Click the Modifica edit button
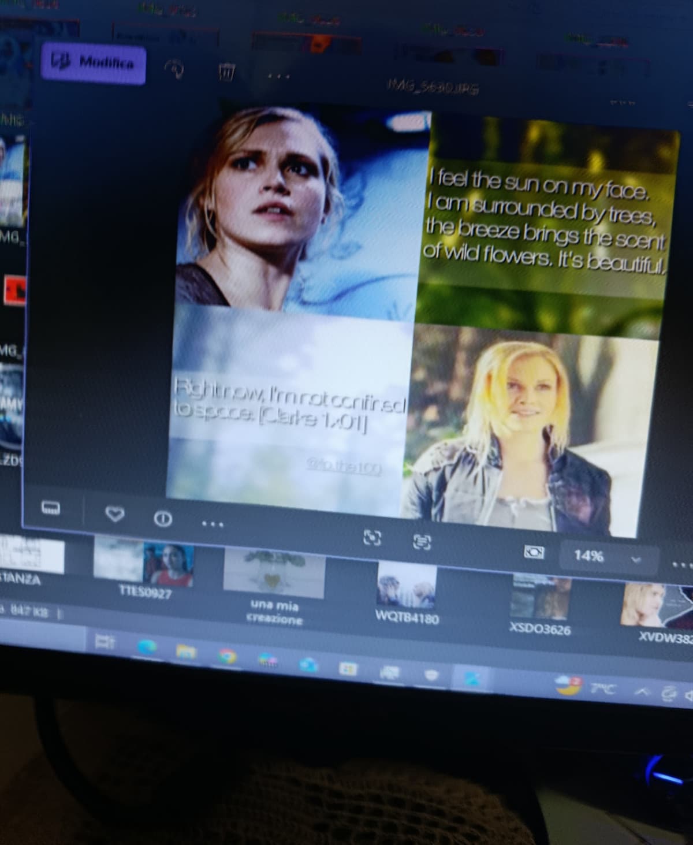Screen dimensions: 693x845 pyautogui.click(x=93, y=63)
